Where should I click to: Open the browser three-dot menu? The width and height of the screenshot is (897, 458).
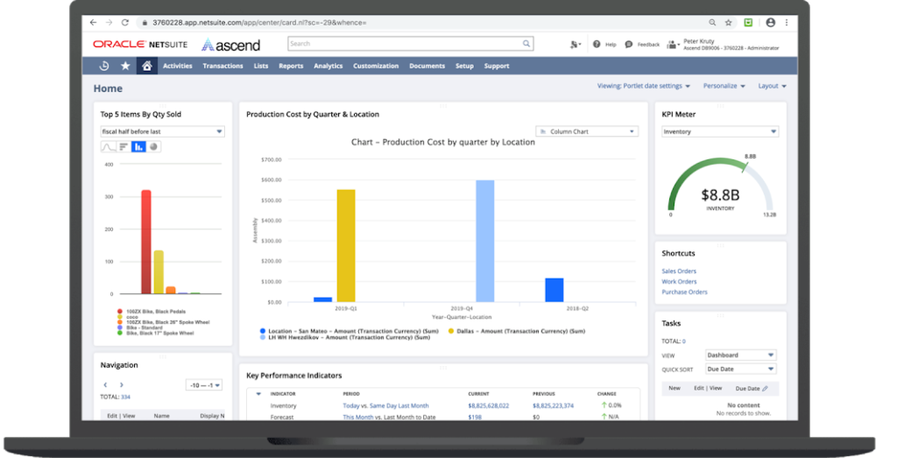pos(787,22)
